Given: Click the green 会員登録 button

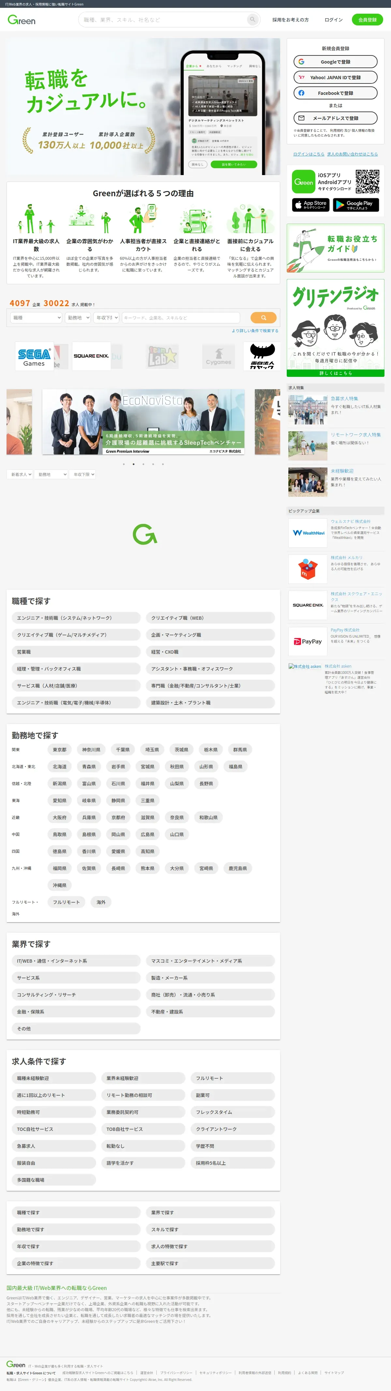Looking at the screenshot, I should click(x=367, y=20).
